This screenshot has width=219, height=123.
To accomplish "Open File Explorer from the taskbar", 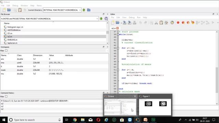I will (x=83, y=120).
